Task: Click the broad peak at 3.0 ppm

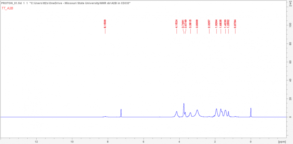Action: click(x=197, y=113)
